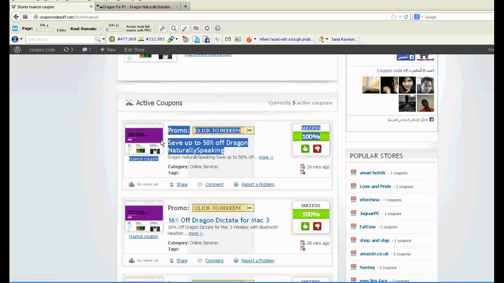The width and height of the screenshot is (504, 283).
Task: Expand 'more ››' on Dragon NaturallySpeaking coupon
Action: [x=266, y=157]
